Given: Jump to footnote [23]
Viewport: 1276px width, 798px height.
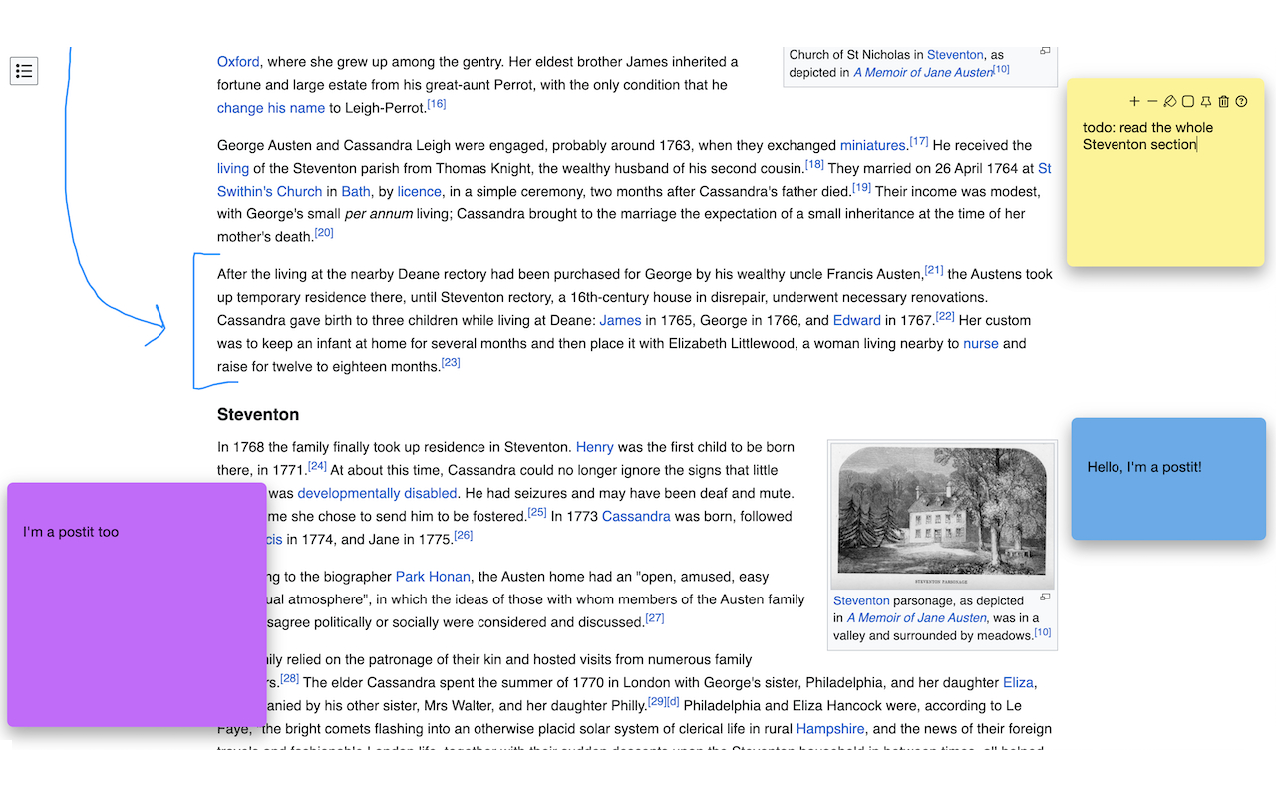Looking at the screenshot, I should click(x=451, y=362).
